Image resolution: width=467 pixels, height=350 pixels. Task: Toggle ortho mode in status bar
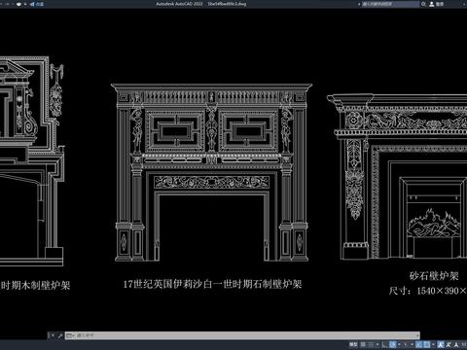[x=383, y=344]
